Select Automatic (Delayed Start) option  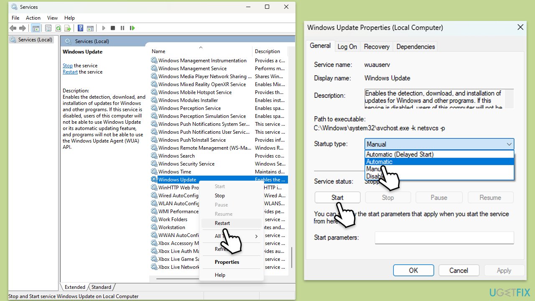pos(439,155)
